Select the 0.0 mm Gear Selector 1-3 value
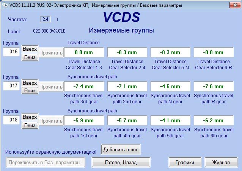 84,52
